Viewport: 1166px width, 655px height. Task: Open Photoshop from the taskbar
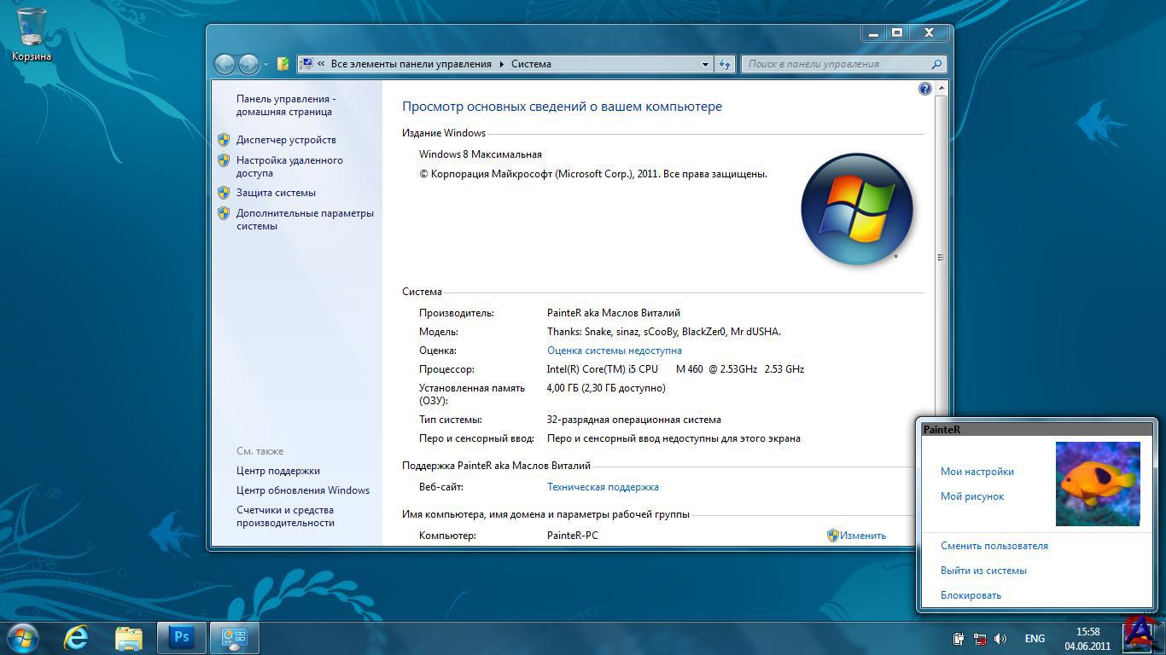[x=181, y=637]
